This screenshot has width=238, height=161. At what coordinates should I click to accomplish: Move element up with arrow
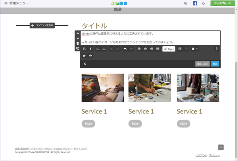78,34
